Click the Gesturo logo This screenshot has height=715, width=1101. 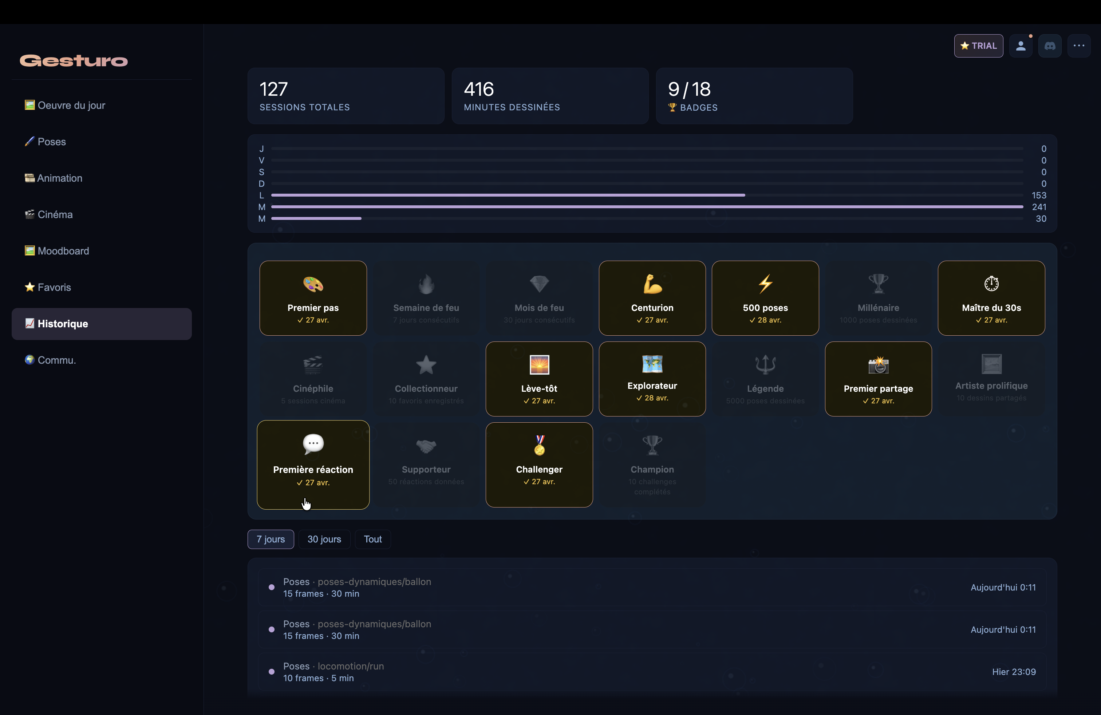[74, 60]
